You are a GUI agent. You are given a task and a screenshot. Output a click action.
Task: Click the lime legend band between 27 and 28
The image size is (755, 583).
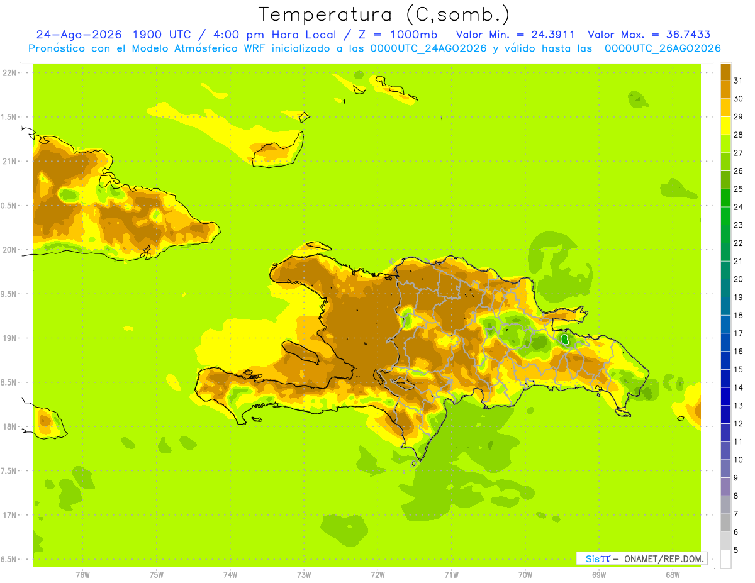click(725, 144)
